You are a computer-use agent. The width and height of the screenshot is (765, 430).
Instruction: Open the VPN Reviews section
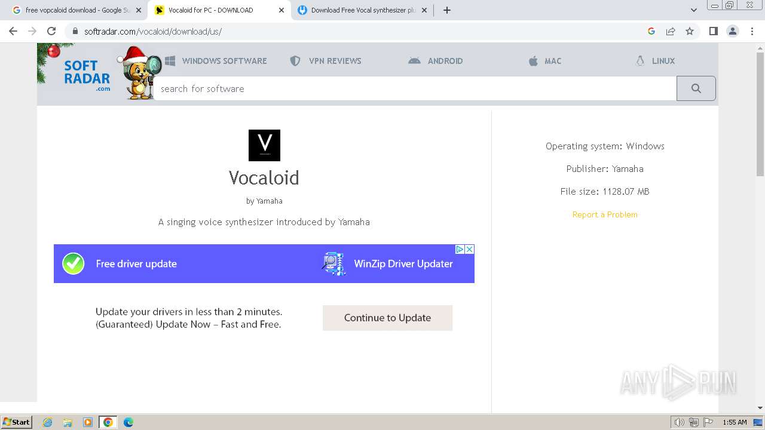click(x=326, y=61)
